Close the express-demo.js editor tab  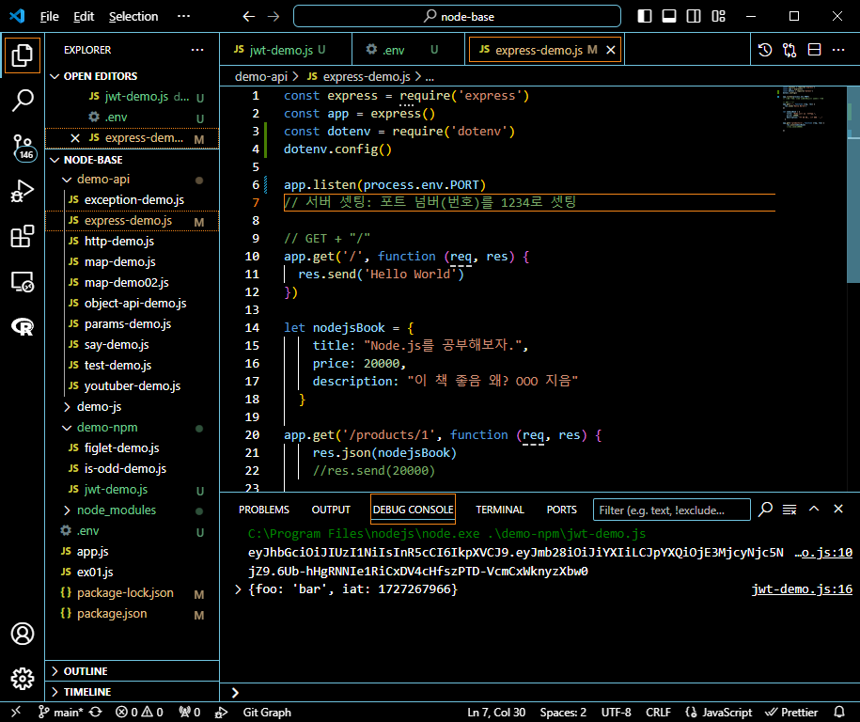pyautogui.click(x=610, y=50)
